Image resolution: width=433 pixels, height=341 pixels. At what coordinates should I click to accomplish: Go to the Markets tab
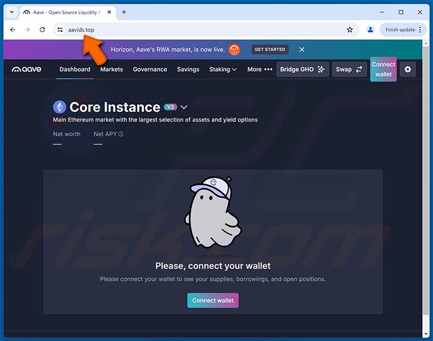click(x=111, y=70)
